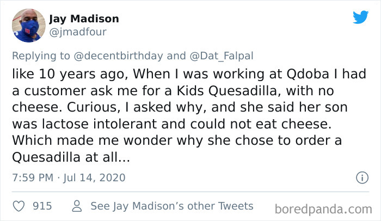Click the Twitter bird logo
The width and height of the screenshot is (381, 221).
(x=360, y=17)
